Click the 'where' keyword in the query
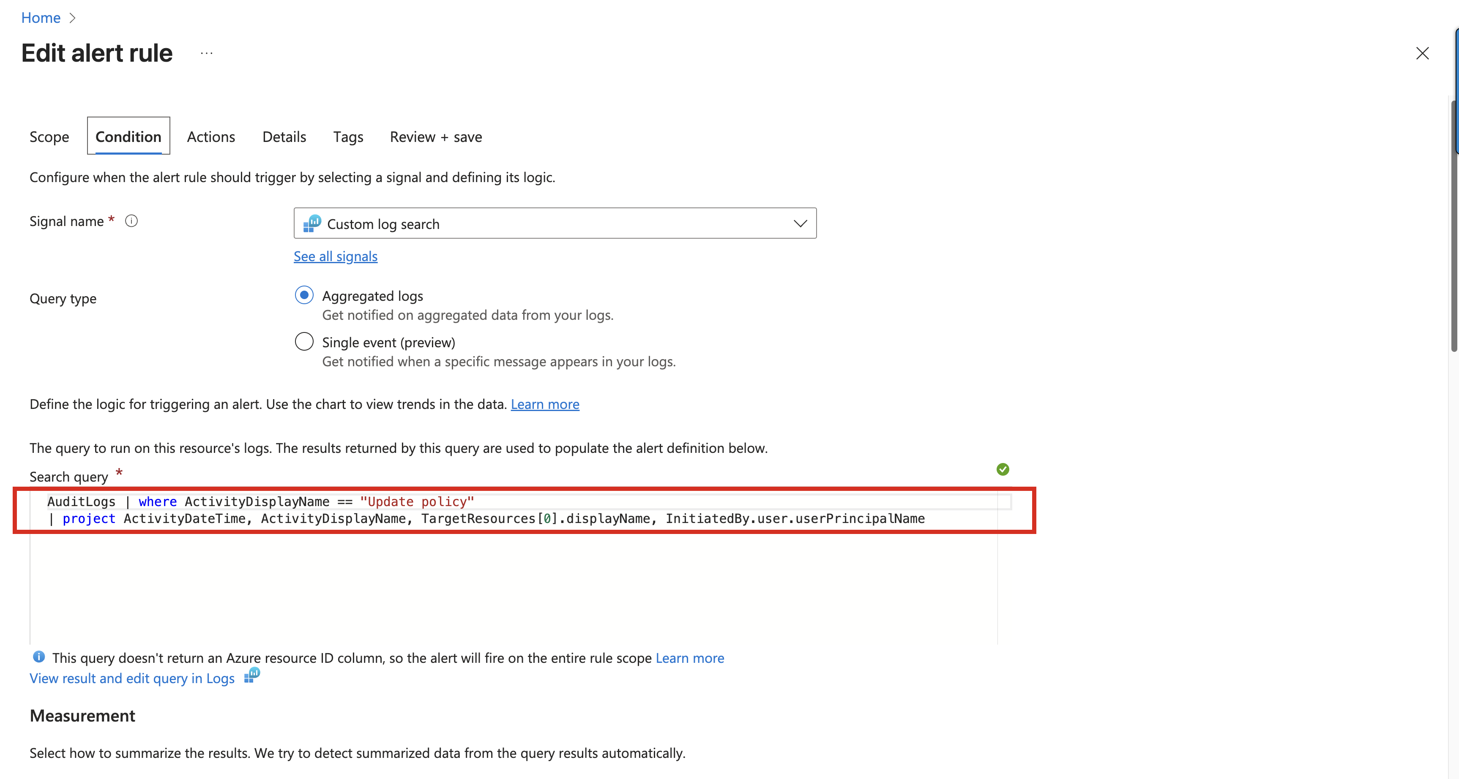This screenshot has height=779, width=1459. point(158,501)
